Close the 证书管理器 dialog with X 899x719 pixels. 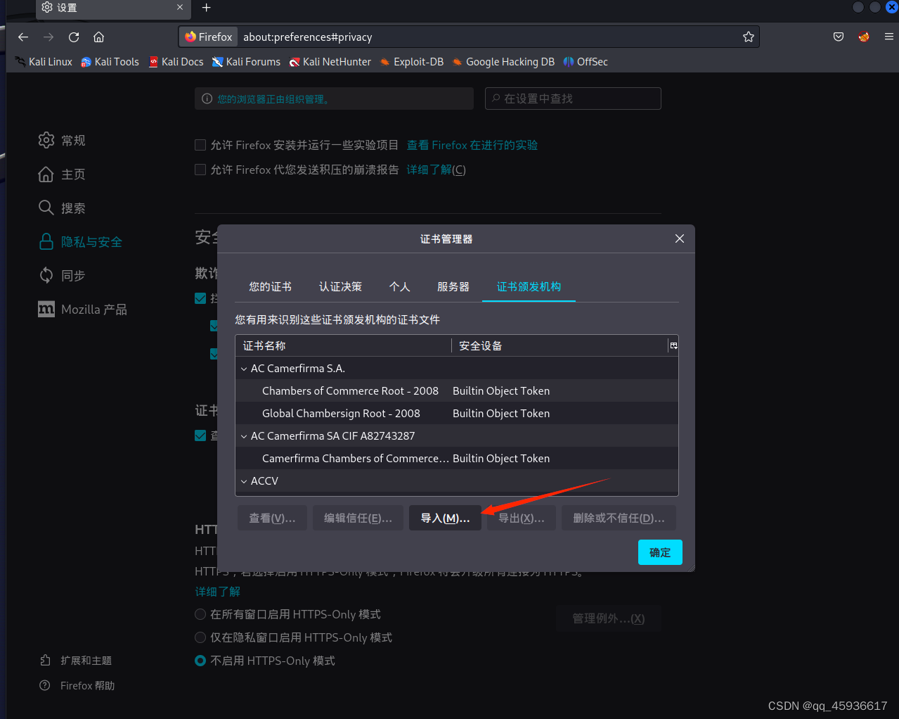[680, 238]
